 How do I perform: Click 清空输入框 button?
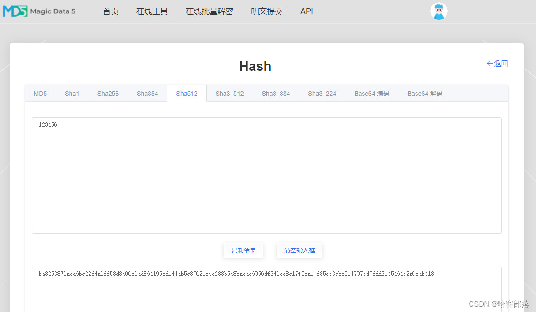pos(300,250)
